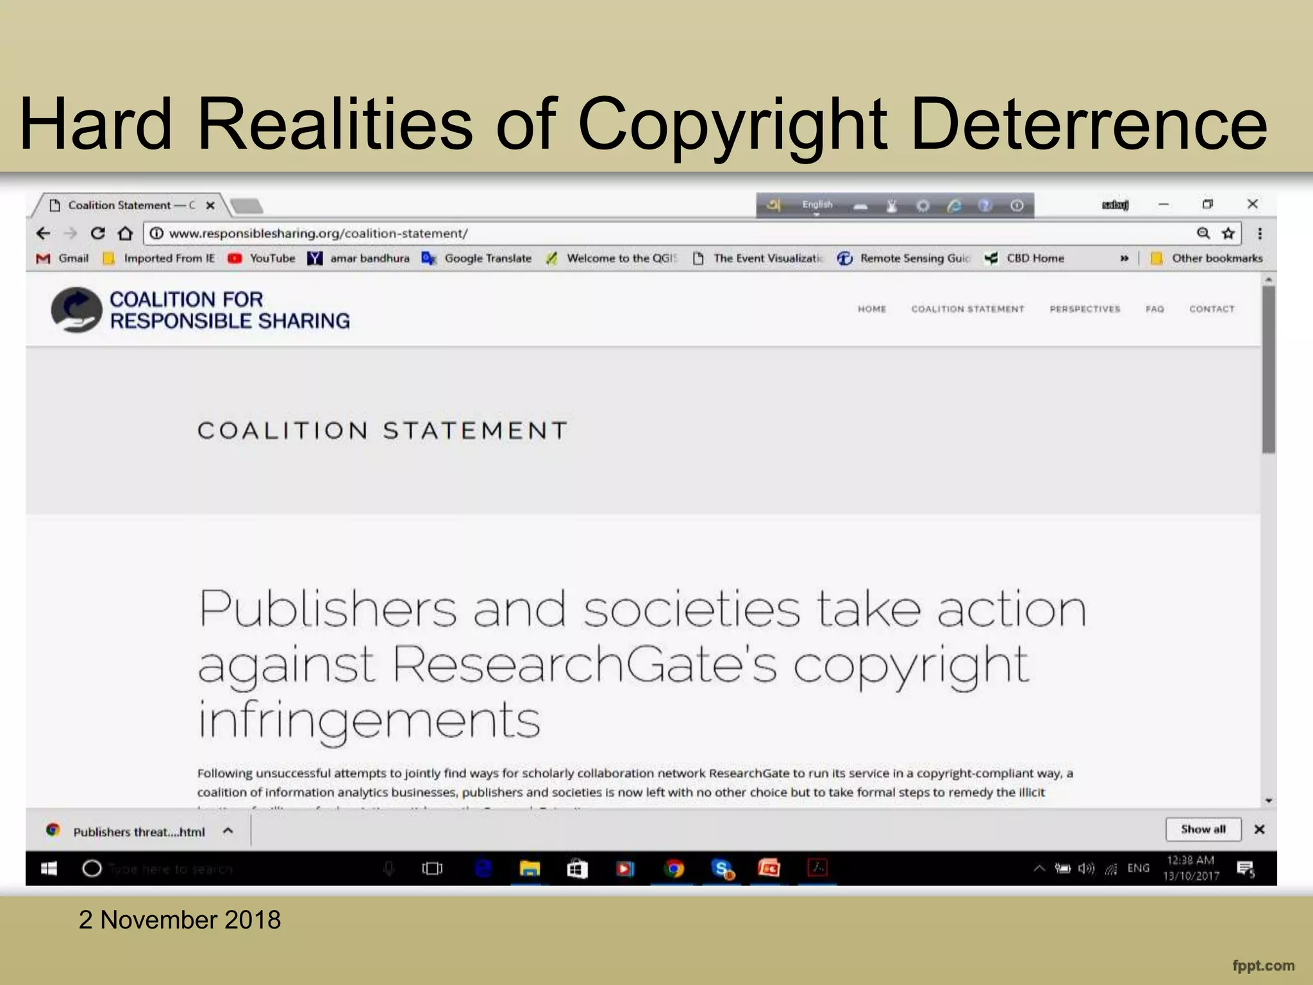Open a new tab button
Viewport: 1313px width, 985px height.
pyautogui.click(x=247, y=206)
